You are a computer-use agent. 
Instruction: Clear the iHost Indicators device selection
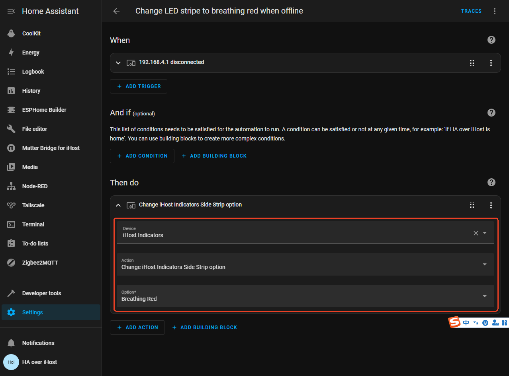(x=476, y=233)
